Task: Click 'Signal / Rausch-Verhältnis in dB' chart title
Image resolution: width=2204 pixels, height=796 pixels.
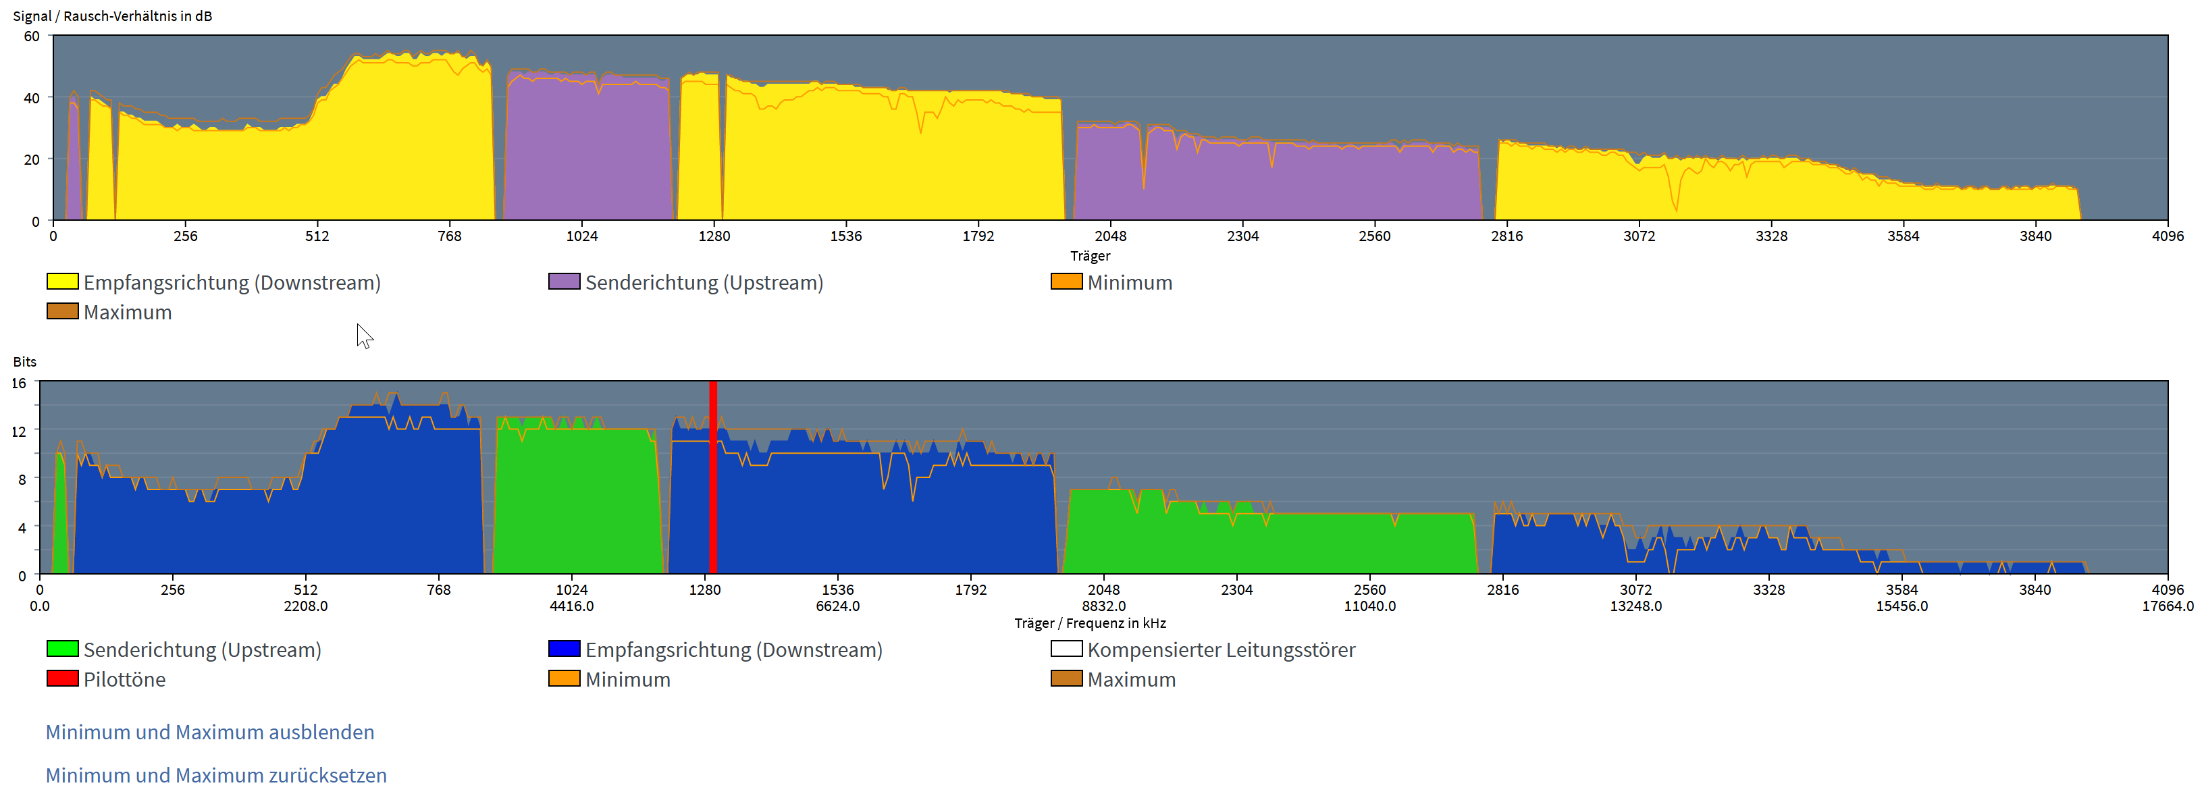Action: pyautogui.click(x=112, y=16)
